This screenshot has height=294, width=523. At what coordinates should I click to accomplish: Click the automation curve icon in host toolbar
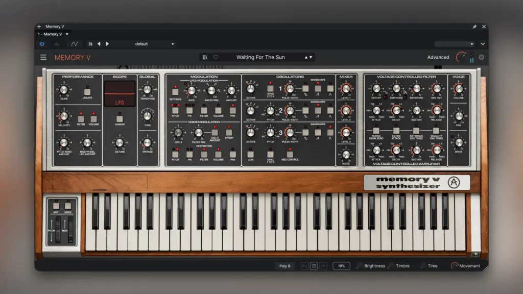[x=75, y=44]
